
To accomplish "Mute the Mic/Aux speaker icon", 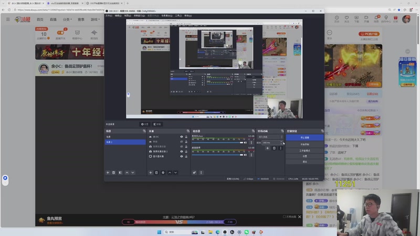I will pos(245,143).
